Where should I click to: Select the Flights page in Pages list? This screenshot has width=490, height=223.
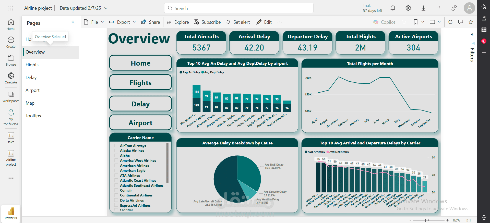tap(51, 65)
